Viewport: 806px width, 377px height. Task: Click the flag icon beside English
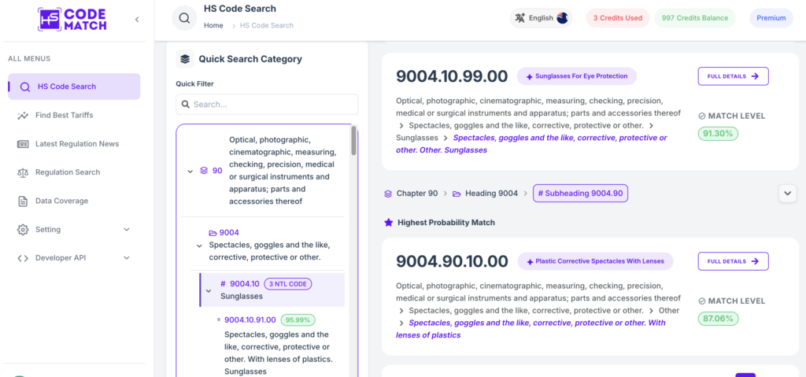(562, 18)
